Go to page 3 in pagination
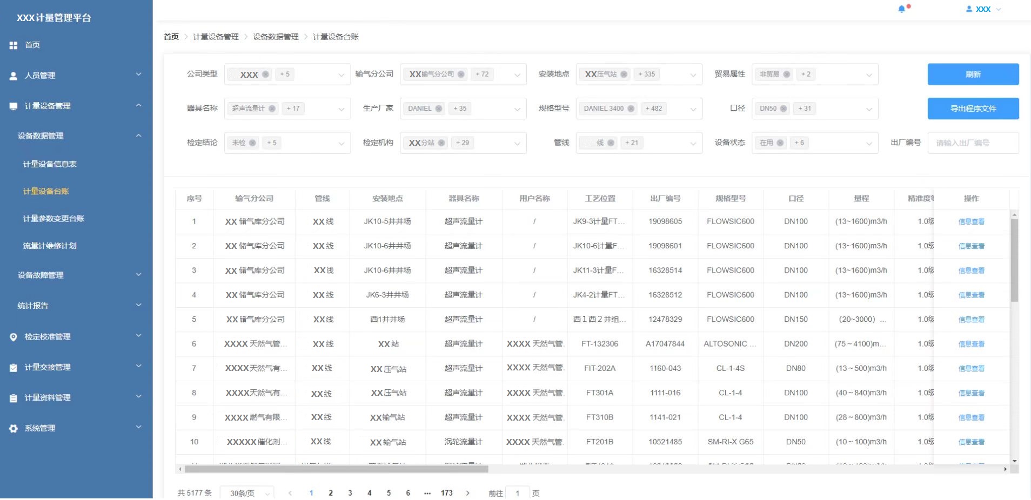The height and width of the screenshot is (500, 1031). (x=350, y=494)
